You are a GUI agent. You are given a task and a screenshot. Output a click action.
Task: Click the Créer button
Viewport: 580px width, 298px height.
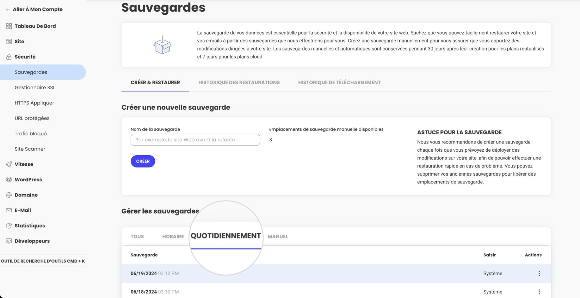tap(143, 161)
